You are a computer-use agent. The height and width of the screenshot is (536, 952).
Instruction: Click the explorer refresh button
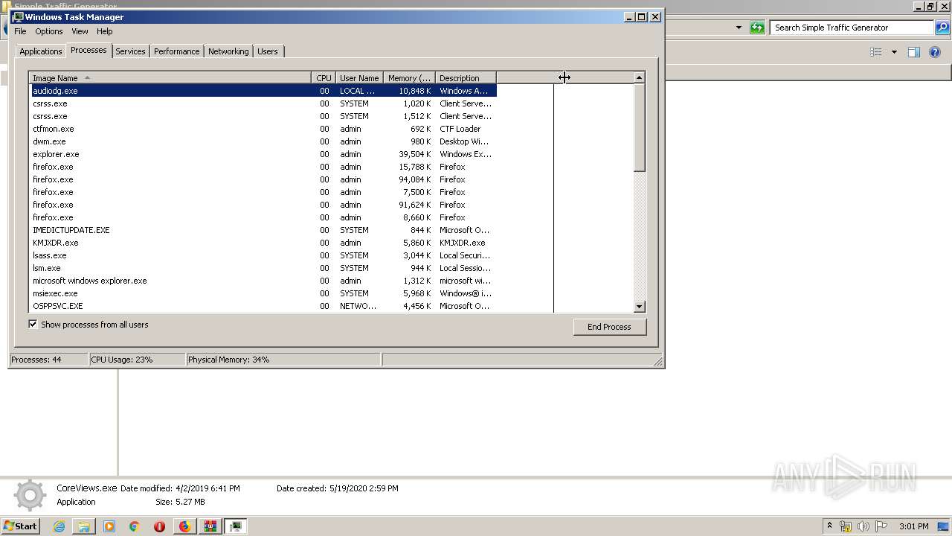pyautogui.click(x=757, y=28)
